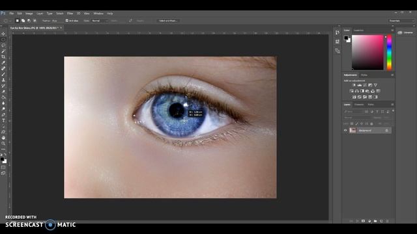
Task: Select the Elliptical Marquee tool
Action: click(x=3, y=40)
